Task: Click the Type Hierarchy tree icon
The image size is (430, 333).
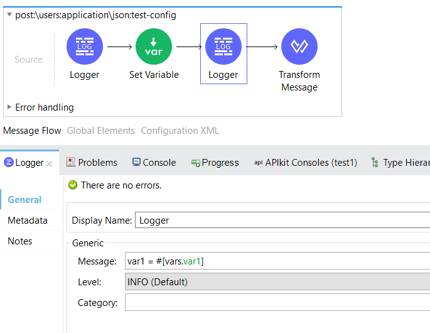Action: [375, 162]
